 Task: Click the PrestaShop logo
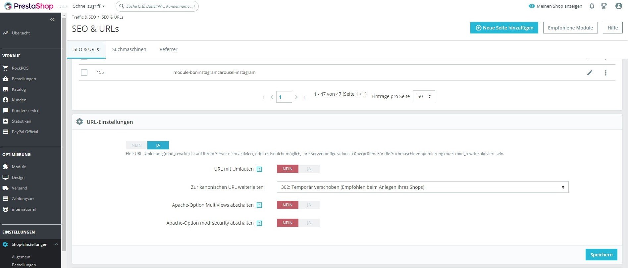coord(29,6)
